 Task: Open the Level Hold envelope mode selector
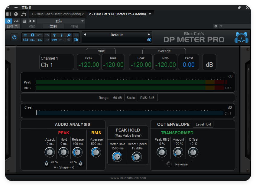tap(203, 124)
